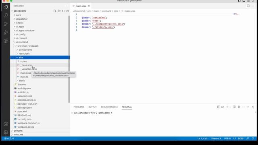Click the New Folder icon in Explorer

coord(59,11)
